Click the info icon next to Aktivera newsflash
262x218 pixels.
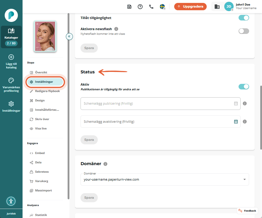point(116,29)
